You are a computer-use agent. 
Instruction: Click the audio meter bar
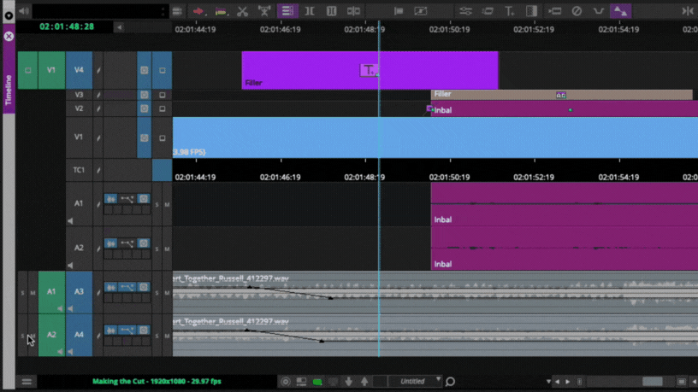pos(100,11)
